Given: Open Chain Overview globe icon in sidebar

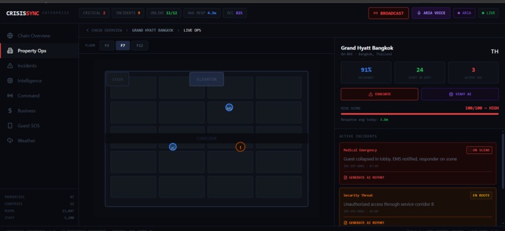Looking at the screenshot, I should [10, 36].
